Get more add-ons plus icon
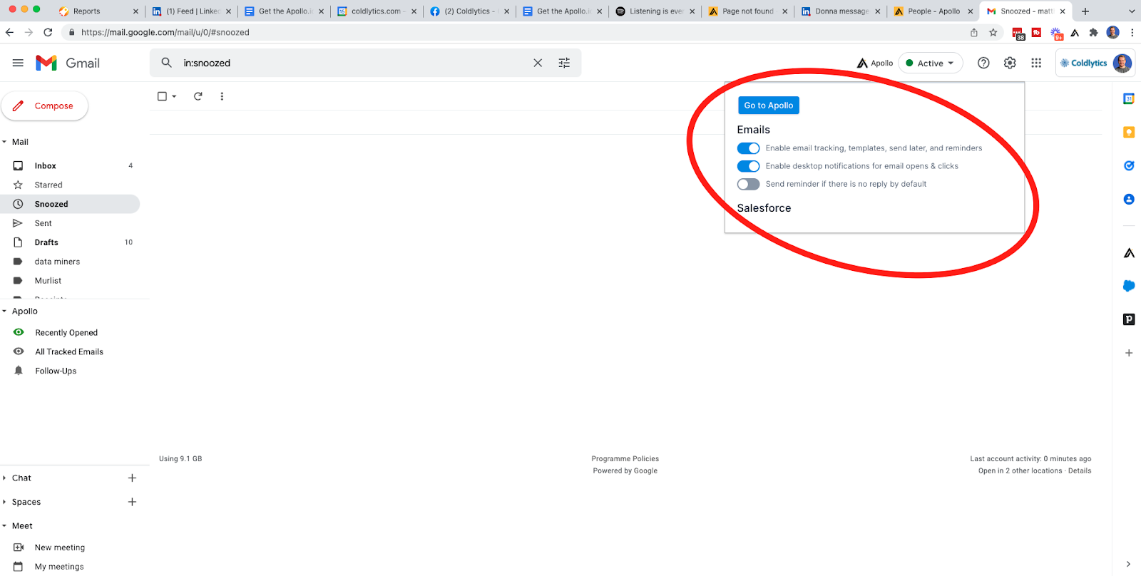Image resolution: width=1141 pixels, height=576 pixels. (1129, 353)
